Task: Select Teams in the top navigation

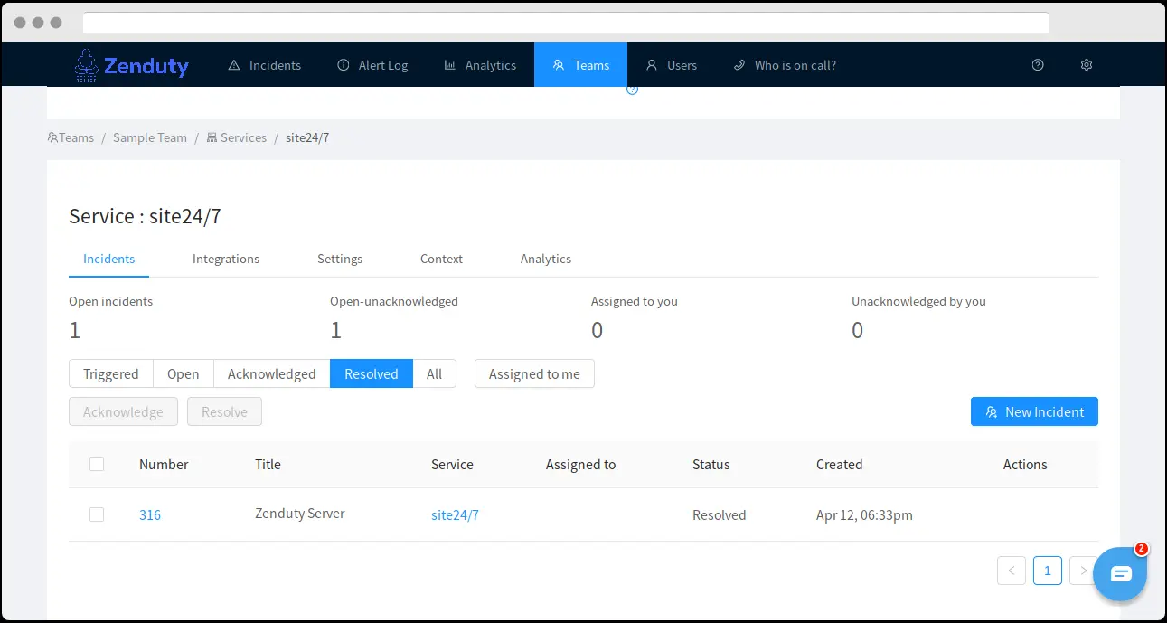Action: [580, 65]
